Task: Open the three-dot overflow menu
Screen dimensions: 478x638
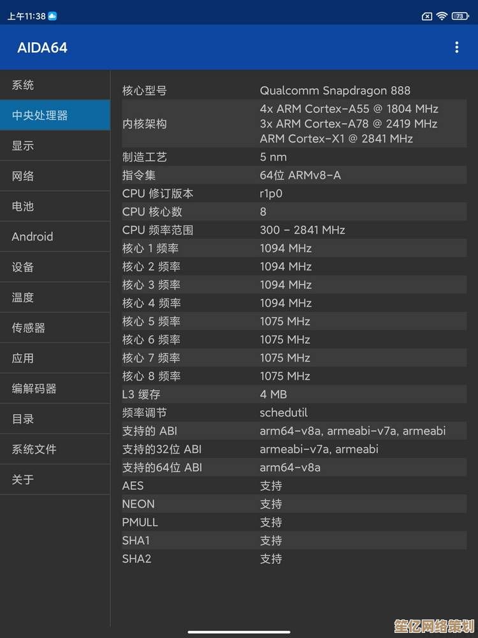Action: pyautogui.click(x=457, y=48)
